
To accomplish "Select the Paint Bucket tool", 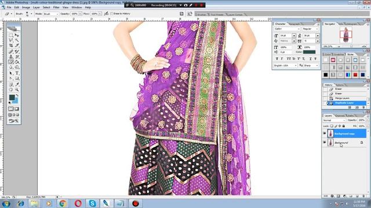I will point(17,62).
